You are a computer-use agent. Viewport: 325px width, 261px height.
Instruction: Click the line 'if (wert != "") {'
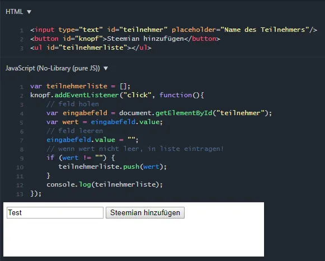81,158
